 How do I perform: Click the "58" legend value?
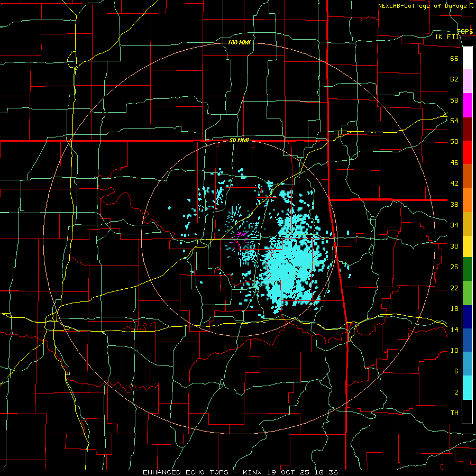[x=454, y=100]
